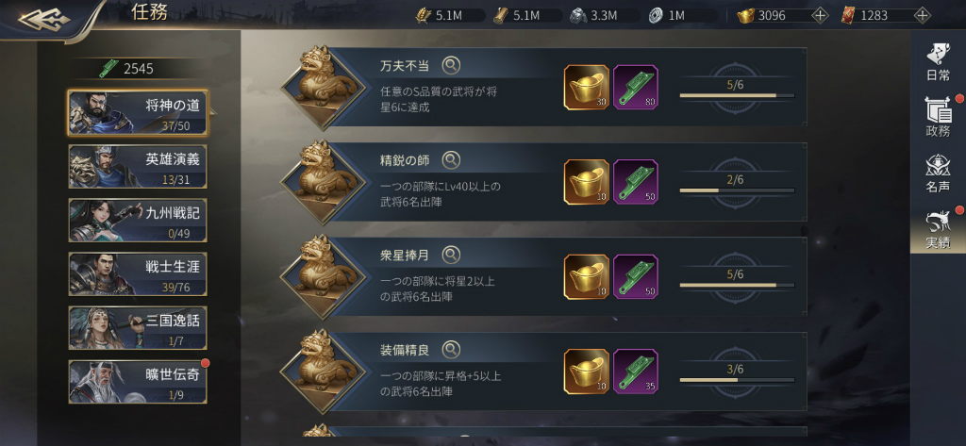Open the 名声 tab
Viewport: 966px width, 446px height.
pos(939,173)
